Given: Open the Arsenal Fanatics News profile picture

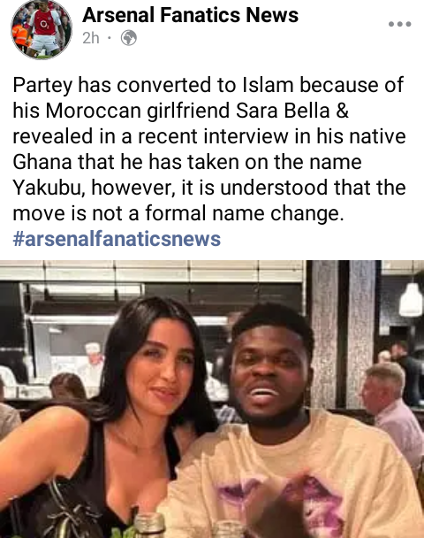Looking at the screenshot, I should pos(42,29).
